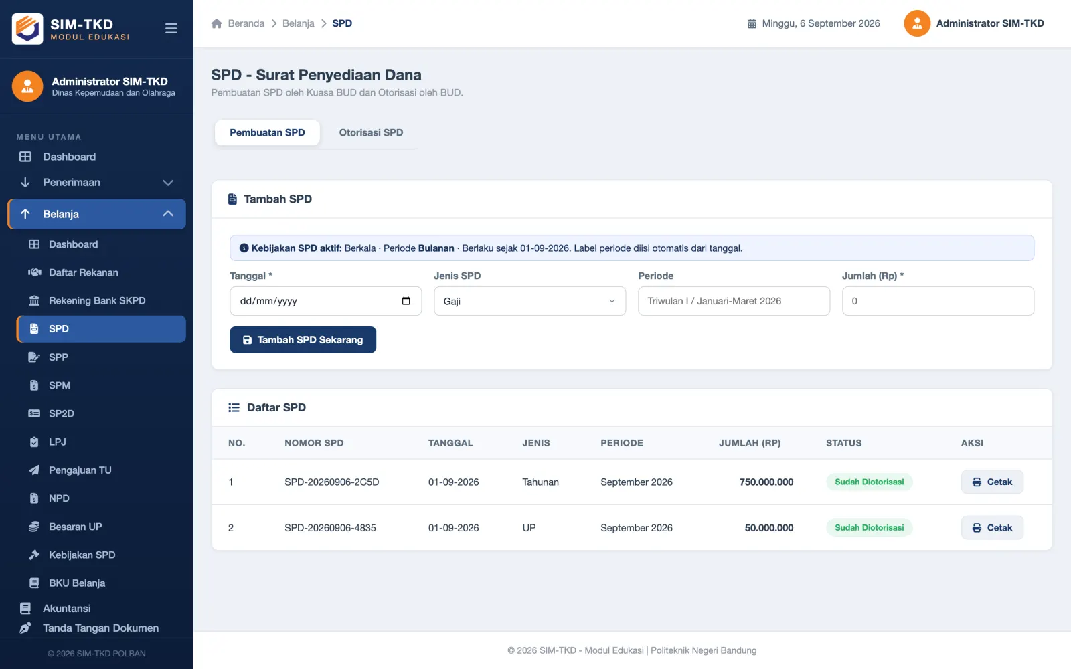This screenshot has height=669, width=1071.
Task: Focus the Tanggal date input field
Action: [325, 301]
